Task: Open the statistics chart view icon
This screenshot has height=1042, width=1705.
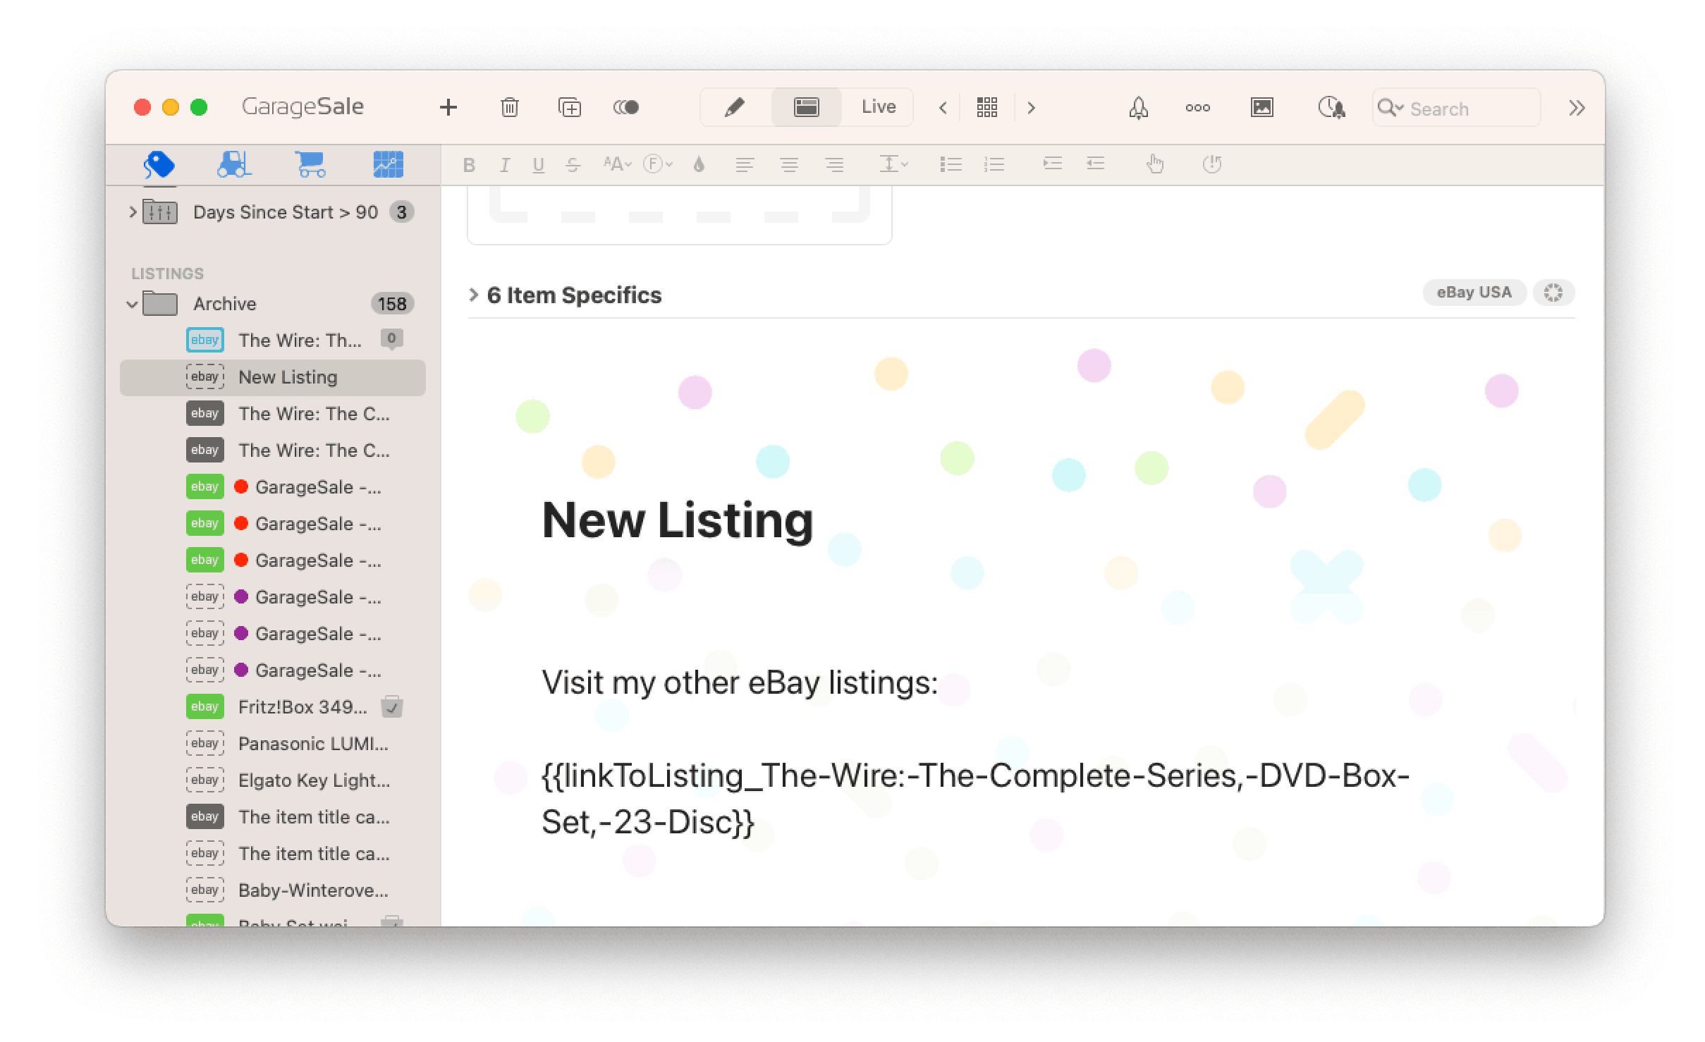Action: tap(386, 164)
